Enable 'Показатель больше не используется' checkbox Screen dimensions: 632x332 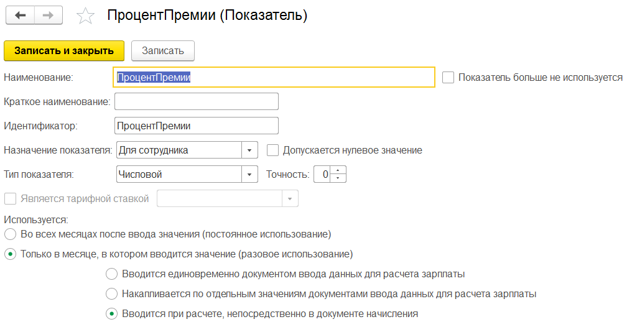(x=448, y=77)
